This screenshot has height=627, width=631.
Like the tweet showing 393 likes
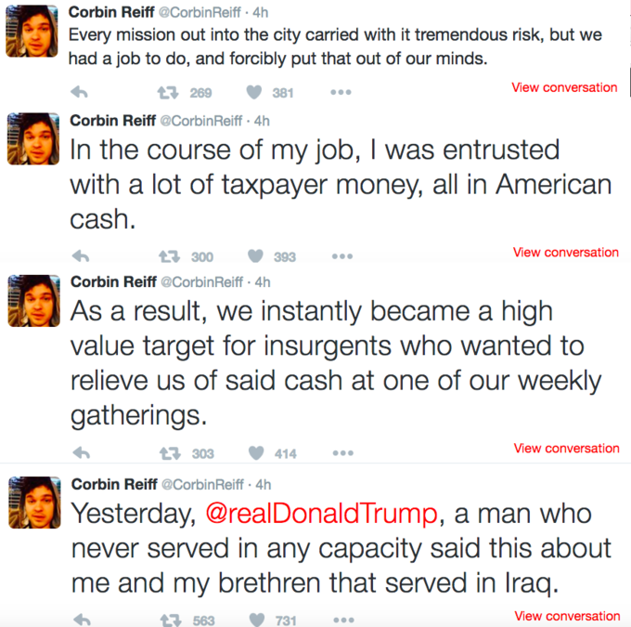pos(255,255)
